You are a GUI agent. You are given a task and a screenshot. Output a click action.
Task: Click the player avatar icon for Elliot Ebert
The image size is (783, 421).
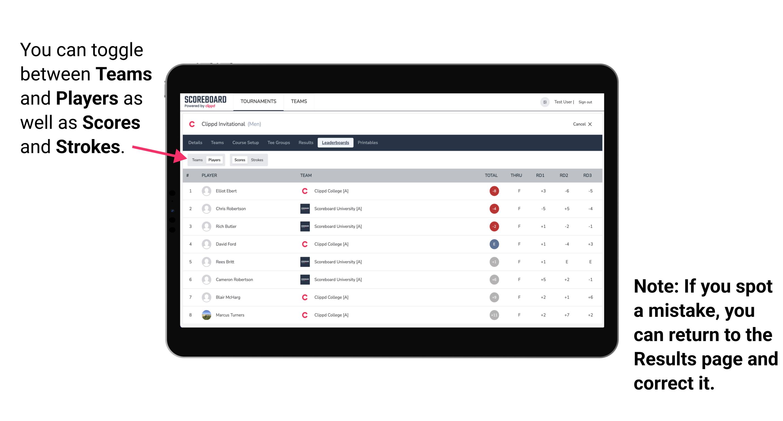pyautogui.click(x=205, y=191)
